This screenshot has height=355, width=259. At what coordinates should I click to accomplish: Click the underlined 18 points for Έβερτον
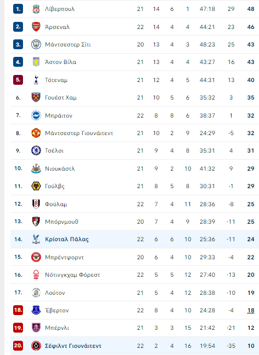251,310
